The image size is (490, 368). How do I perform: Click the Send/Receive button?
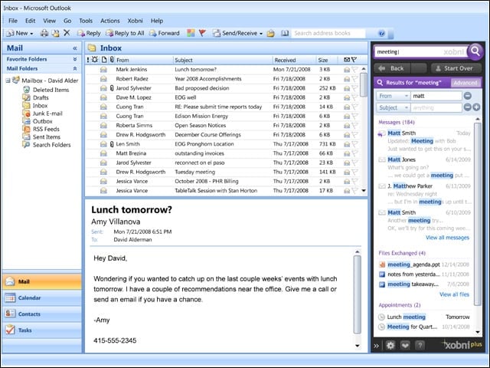pyautogui.click(x=235, y=33)
